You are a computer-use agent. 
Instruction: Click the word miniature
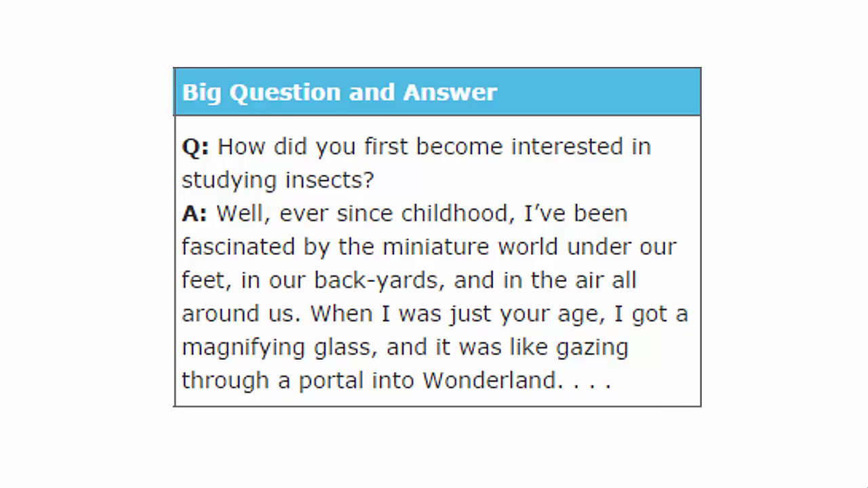coord(436,247)
